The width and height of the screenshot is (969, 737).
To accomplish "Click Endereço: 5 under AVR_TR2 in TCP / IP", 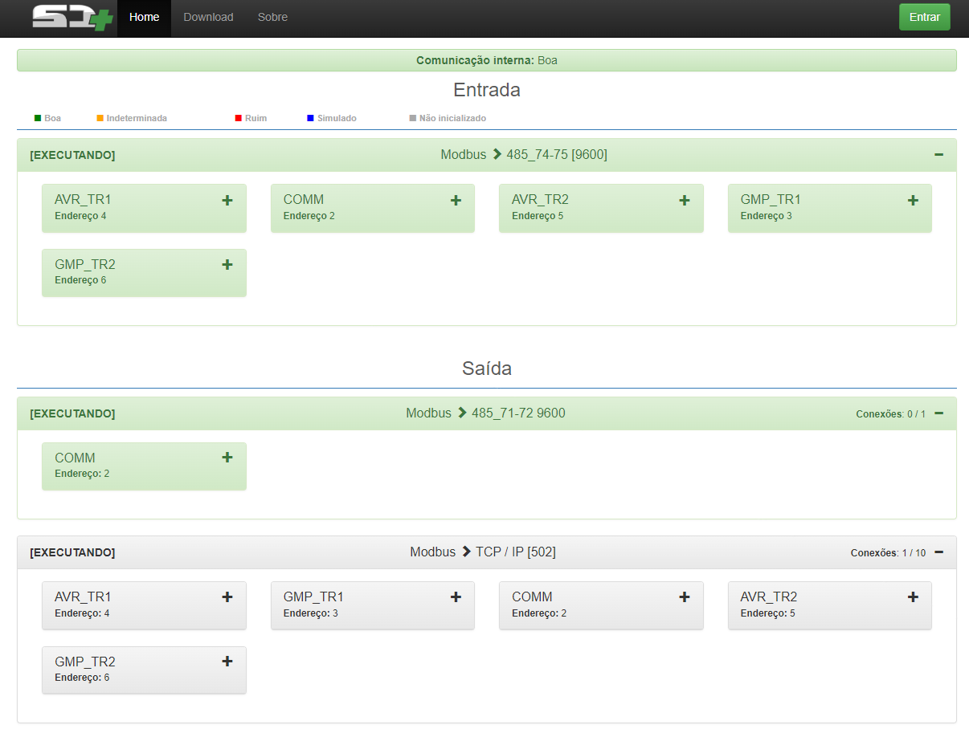I will pyautogui.click(x=767, y=613).
